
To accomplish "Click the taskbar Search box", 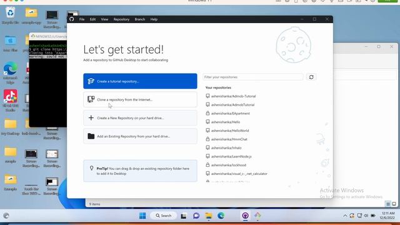I will (164, 216).
